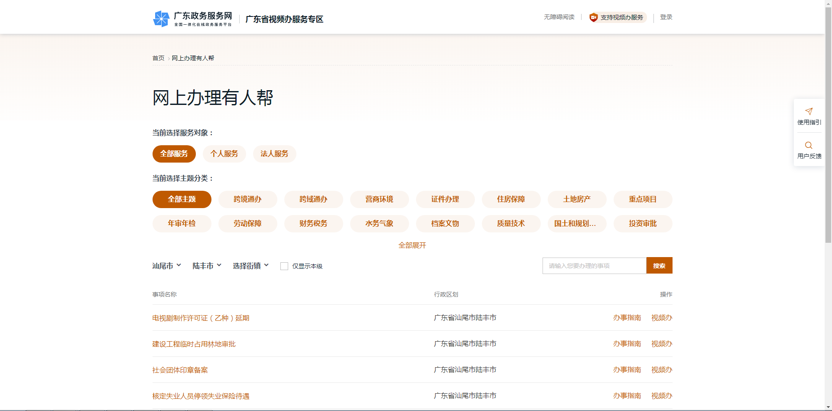
Task: Click the 广东政务服务网 site logo
Action: tap(192, 18)
